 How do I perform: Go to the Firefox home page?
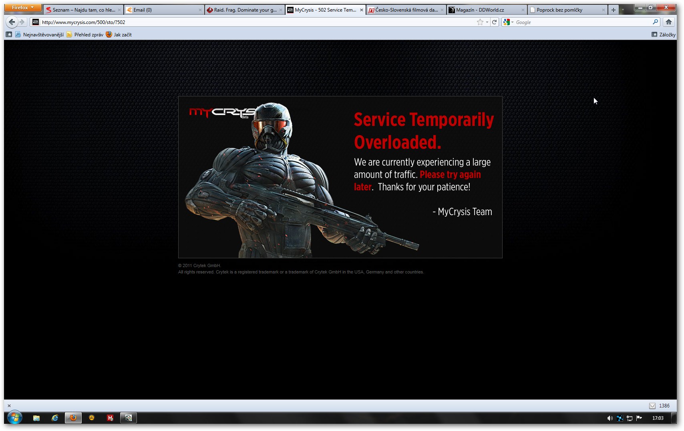click(668, 22)
